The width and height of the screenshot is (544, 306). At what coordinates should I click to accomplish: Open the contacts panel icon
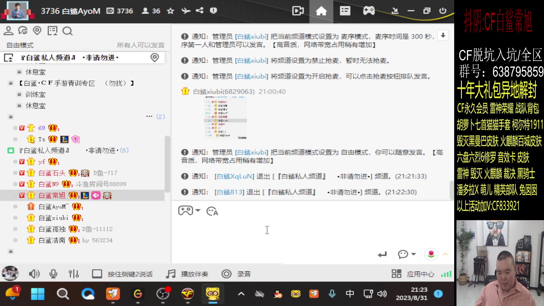click(8, 31)
